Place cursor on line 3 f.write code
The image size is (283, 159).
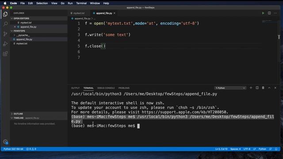108,34
